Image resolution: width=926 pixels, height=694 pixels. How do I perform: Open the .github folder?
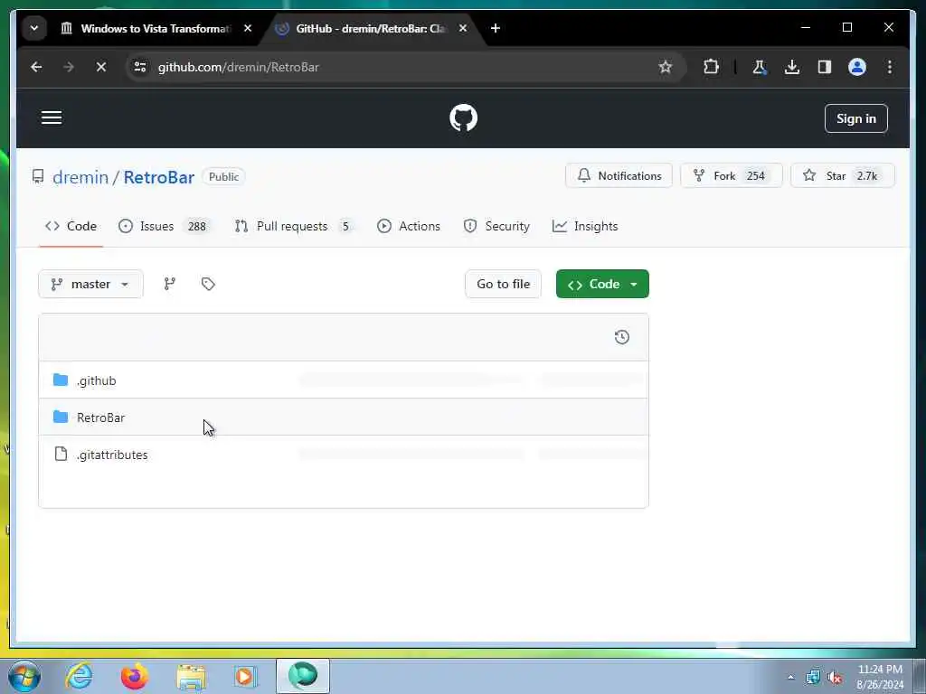(96, 380)
